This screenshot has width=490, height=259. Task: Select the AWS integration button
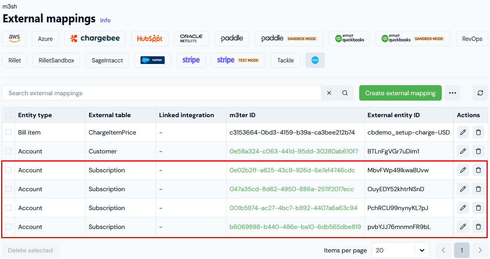pyautogui.click(x=14, y=39)
